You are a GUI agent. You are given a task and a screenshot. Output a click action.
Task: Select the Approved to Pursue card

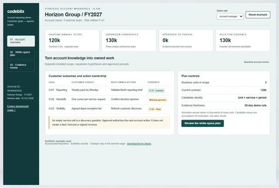click(x=186, y=41)
